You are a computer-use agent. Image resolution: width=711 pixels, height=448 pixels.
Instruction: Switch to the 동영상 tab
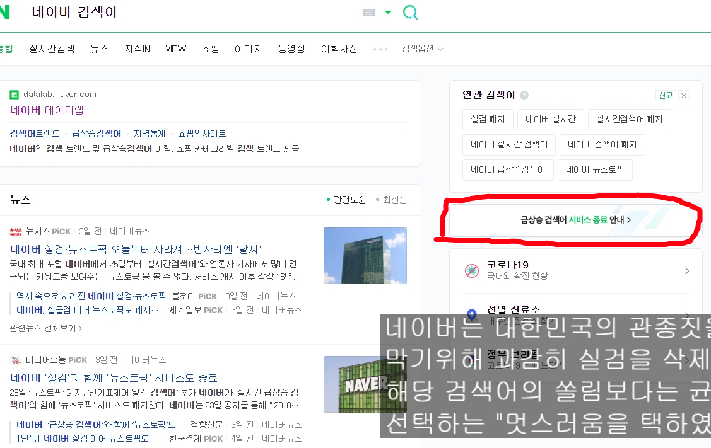[x=292, y=49]
